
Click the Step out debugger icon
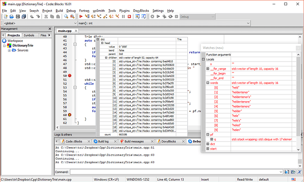click(105, 17)
